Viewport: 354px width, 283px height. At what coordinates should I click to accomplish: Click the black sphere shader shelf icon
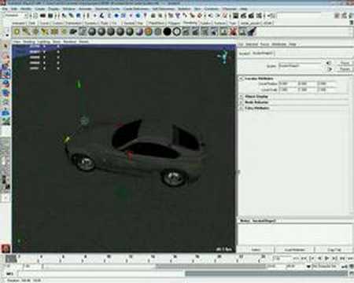click(x=168, y=31)
